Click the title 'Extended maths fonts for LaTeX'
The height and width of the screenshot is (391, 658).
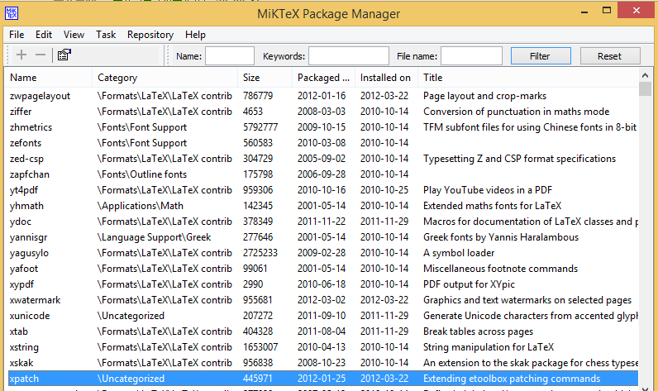coord(492,206)
